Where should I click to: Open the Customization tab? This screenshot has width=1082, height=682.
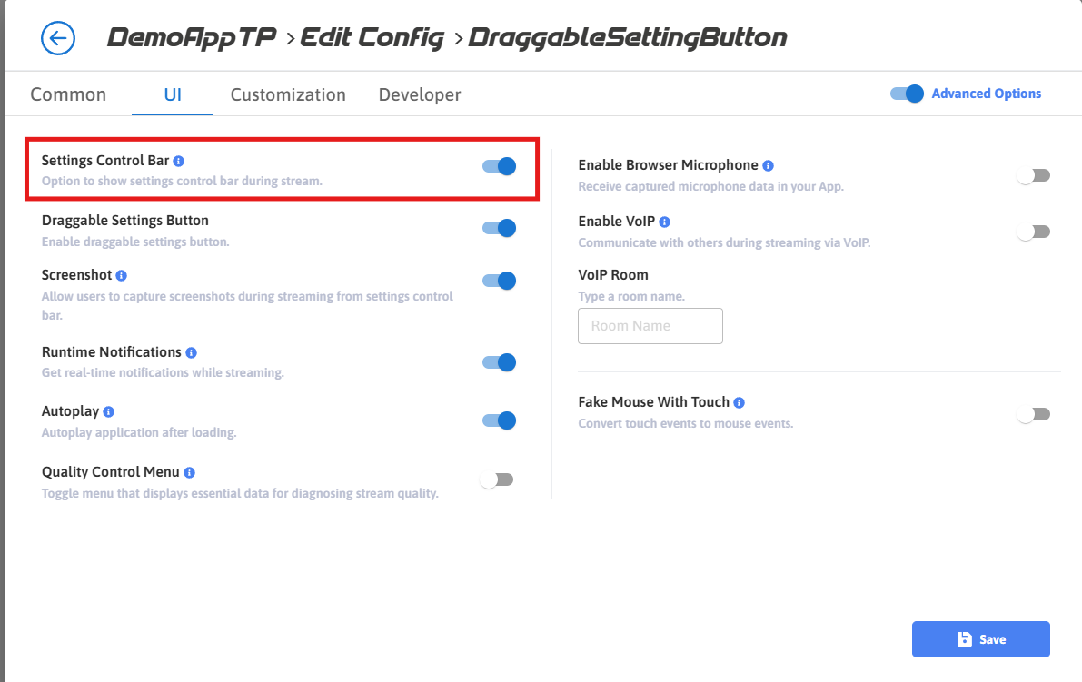pos(288,94)
